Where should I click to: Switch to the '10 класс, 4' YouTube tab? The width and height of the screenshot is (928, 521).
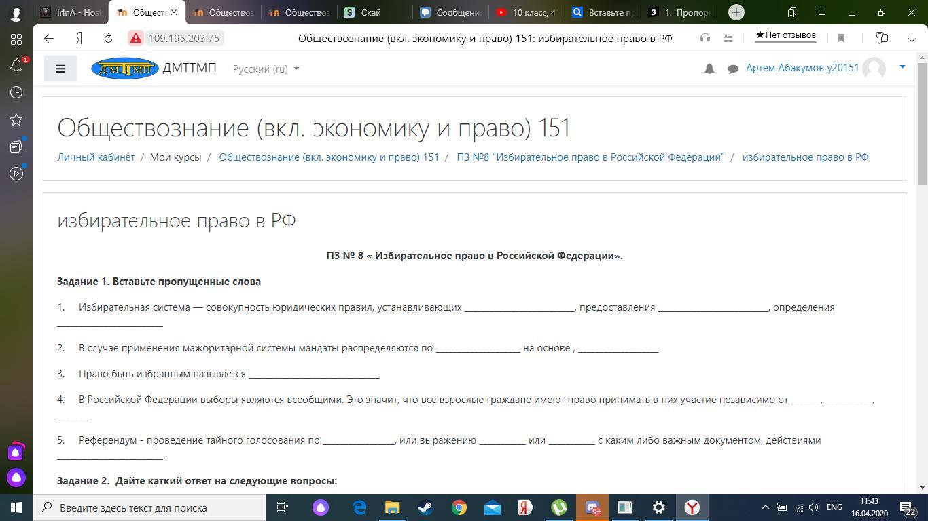click(527, 12)
